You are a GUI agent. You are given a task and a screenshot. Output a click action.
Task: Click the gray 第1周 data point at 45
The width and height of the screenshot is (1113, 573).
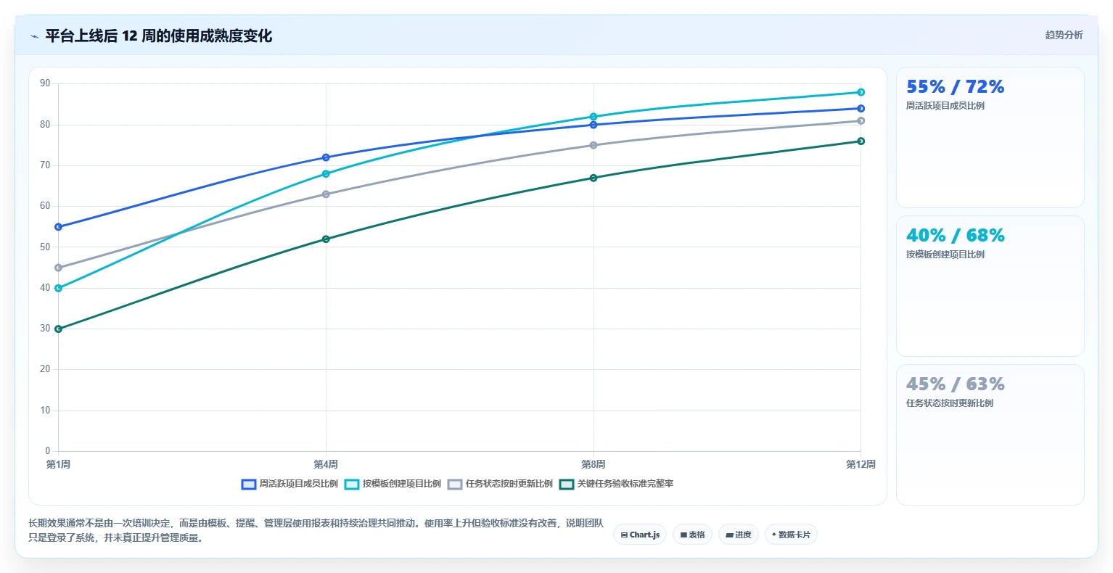(59, 268)
